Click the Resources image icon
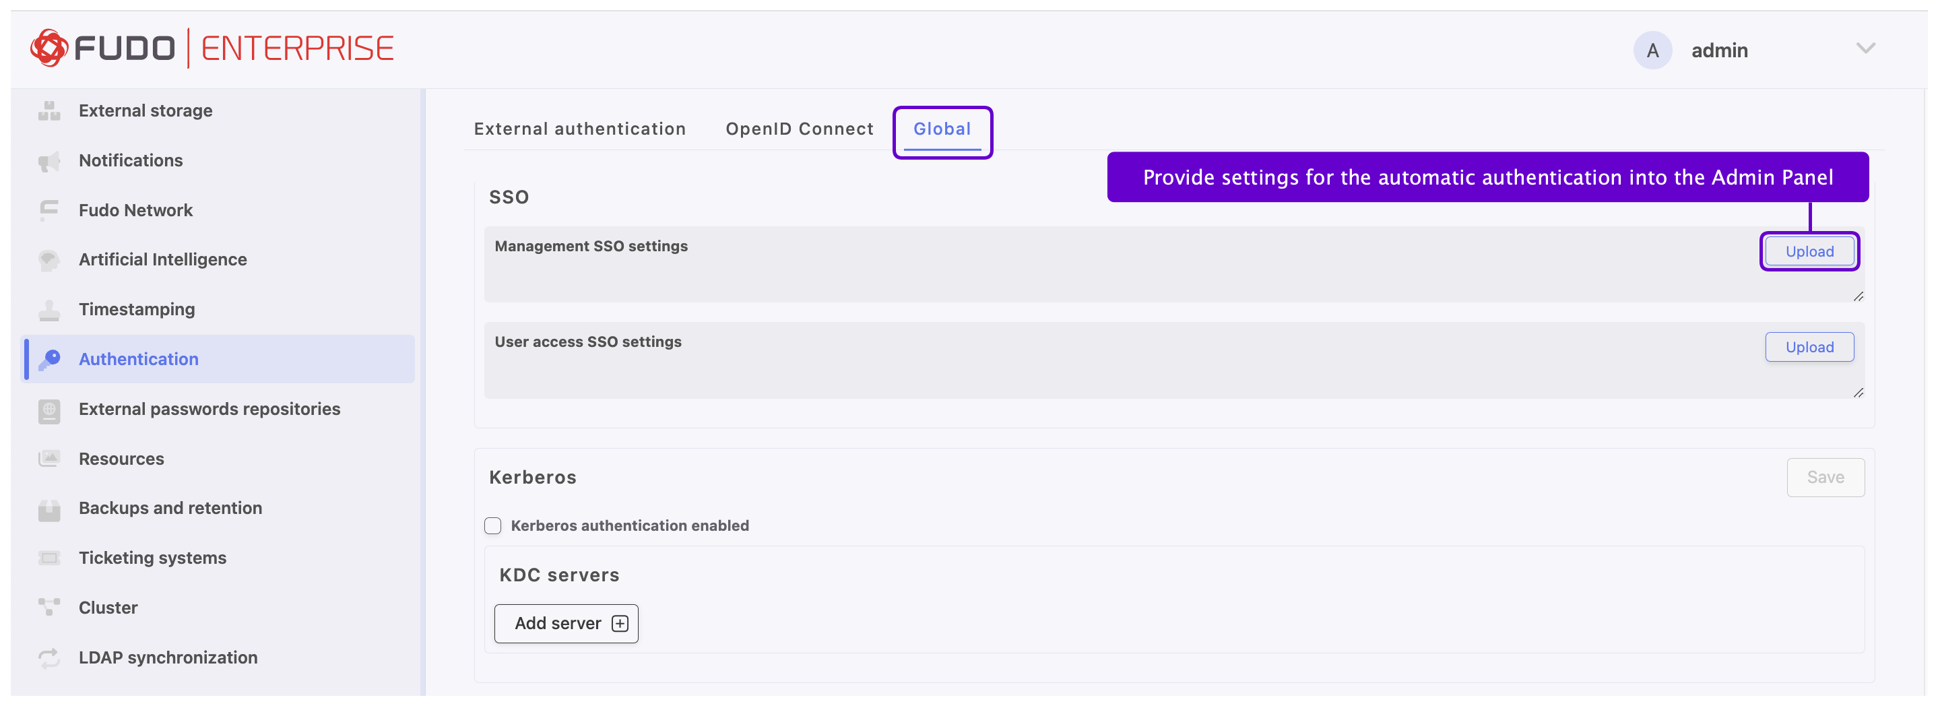1938x712 pixels. point(49,459)
